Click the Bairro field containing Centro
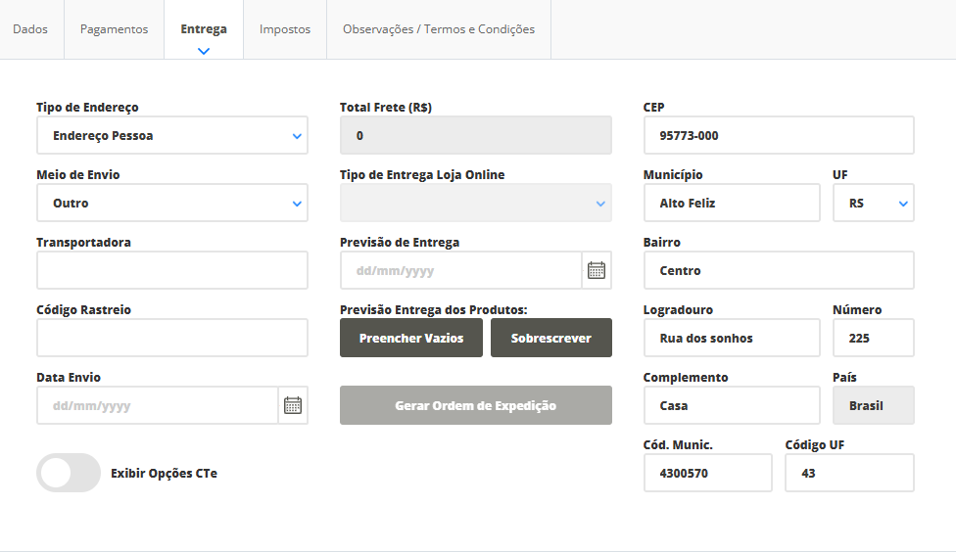 click(x=779, y=270)
